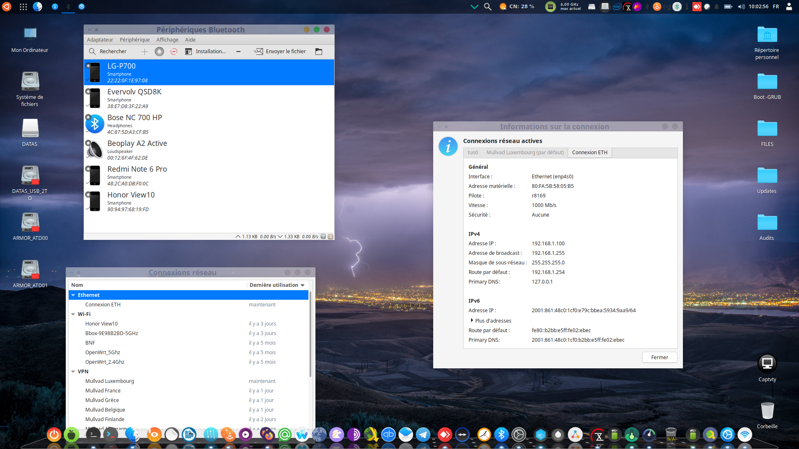The height and width of the screenshot is (449, 799).
Task: Toggle the trust device round button
Action: (159, 52)
